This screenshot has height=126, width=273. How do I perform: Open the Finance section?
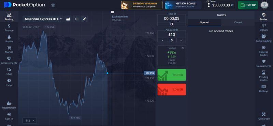pyautogui.click(x=9, y=28)
